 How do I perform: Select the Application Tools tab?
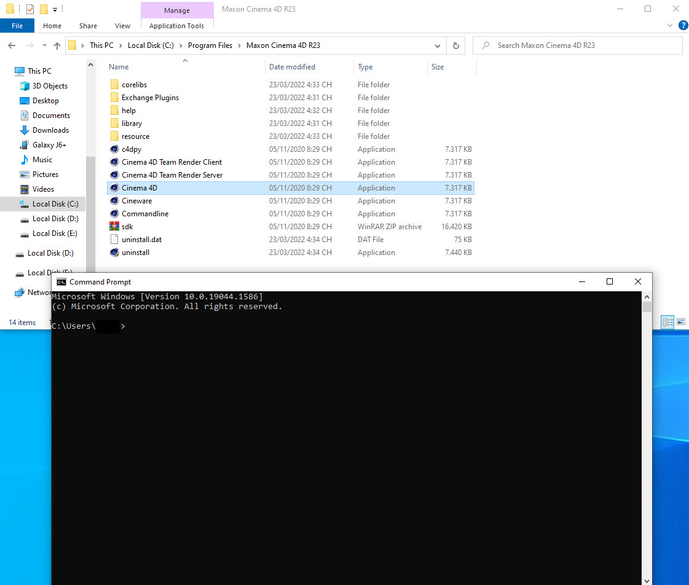point(176,26)
